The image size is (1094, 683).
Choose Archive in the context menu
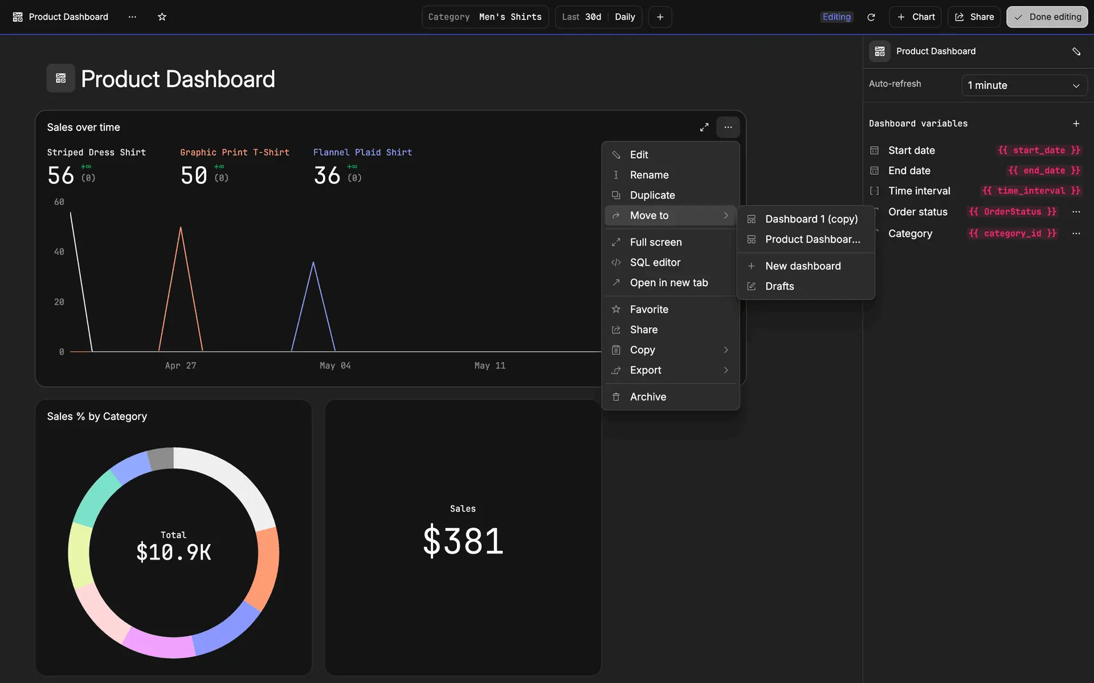(648, 397)
